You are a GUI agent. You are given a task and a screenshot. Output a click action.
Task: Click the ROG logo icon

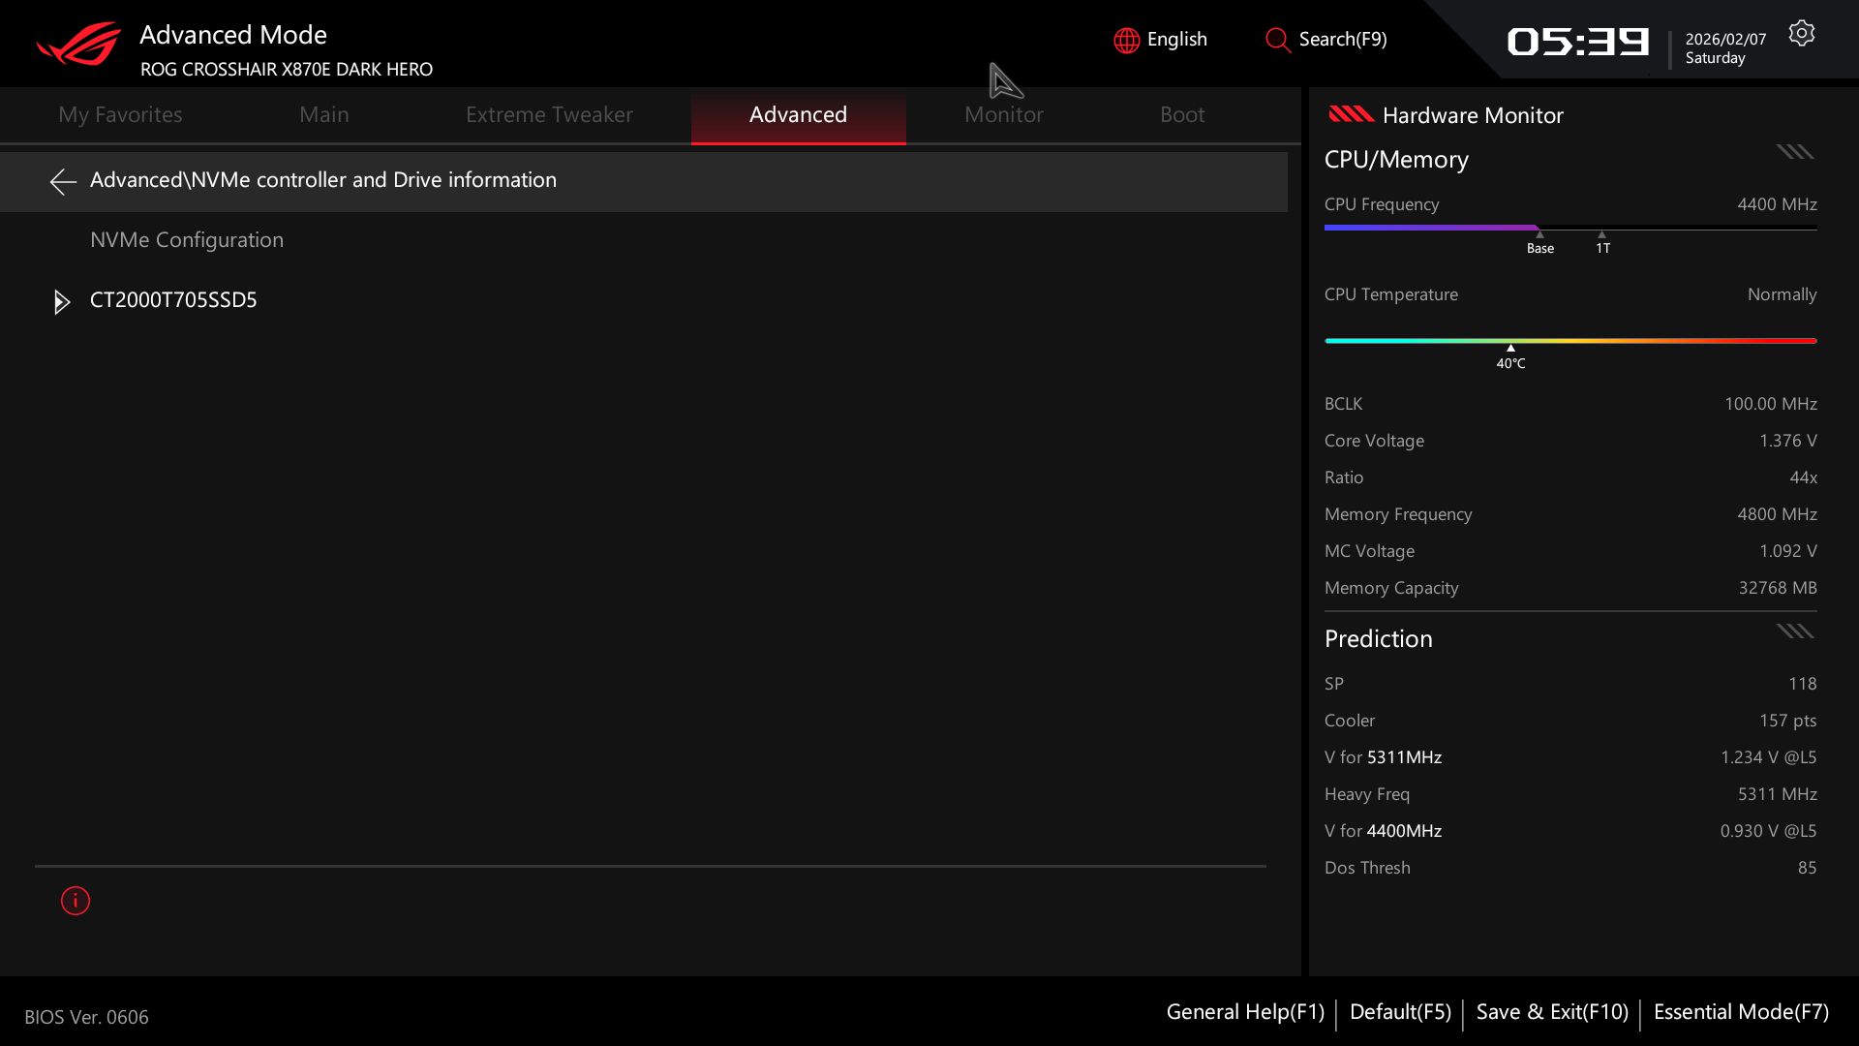click(x=78, y=45)
